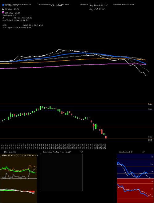Click the white 50 Day EMA legend swatch
154x203 pixels.
(3, 9)
